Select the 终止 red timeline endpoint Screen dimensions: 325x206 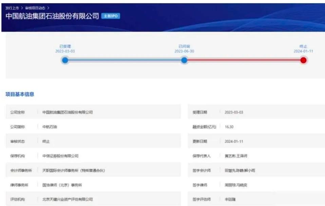(x=303, y=60)
